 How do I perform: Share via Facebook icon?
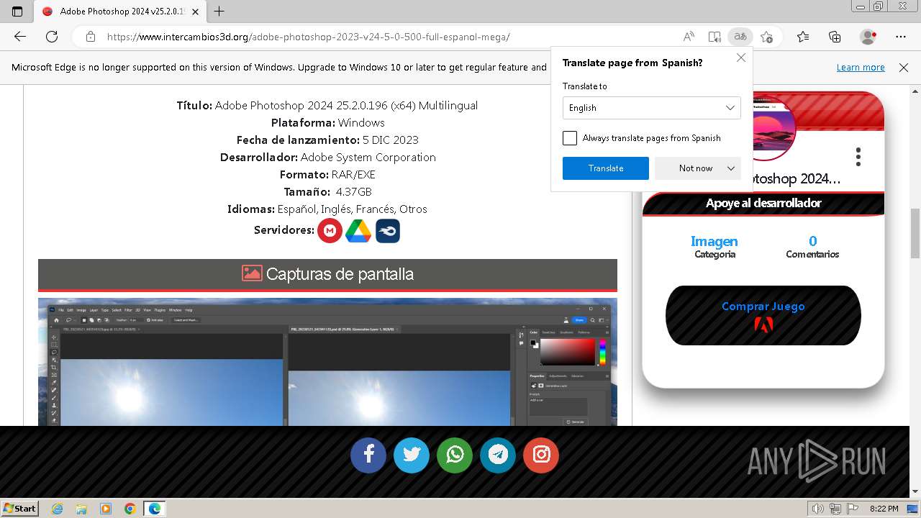point(368,455)
